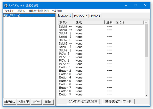Select the Stick2: ↓ row
Screen dimensions: 153x109
click(x=101, y=50)
